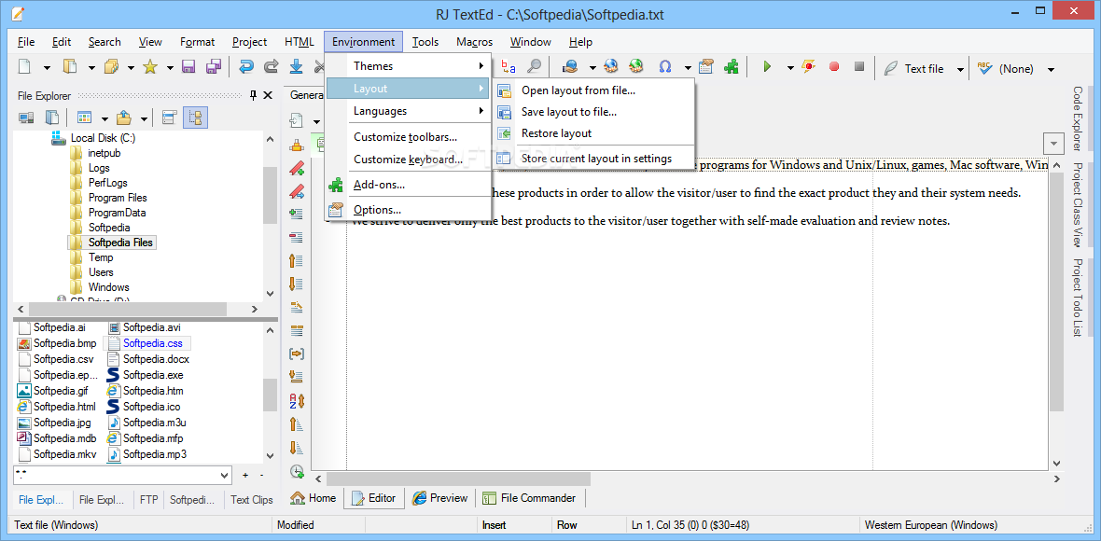Click the green Play macro icon
Image resolution: width=1101 pixels, height=541 pixels.
(767, 67)
